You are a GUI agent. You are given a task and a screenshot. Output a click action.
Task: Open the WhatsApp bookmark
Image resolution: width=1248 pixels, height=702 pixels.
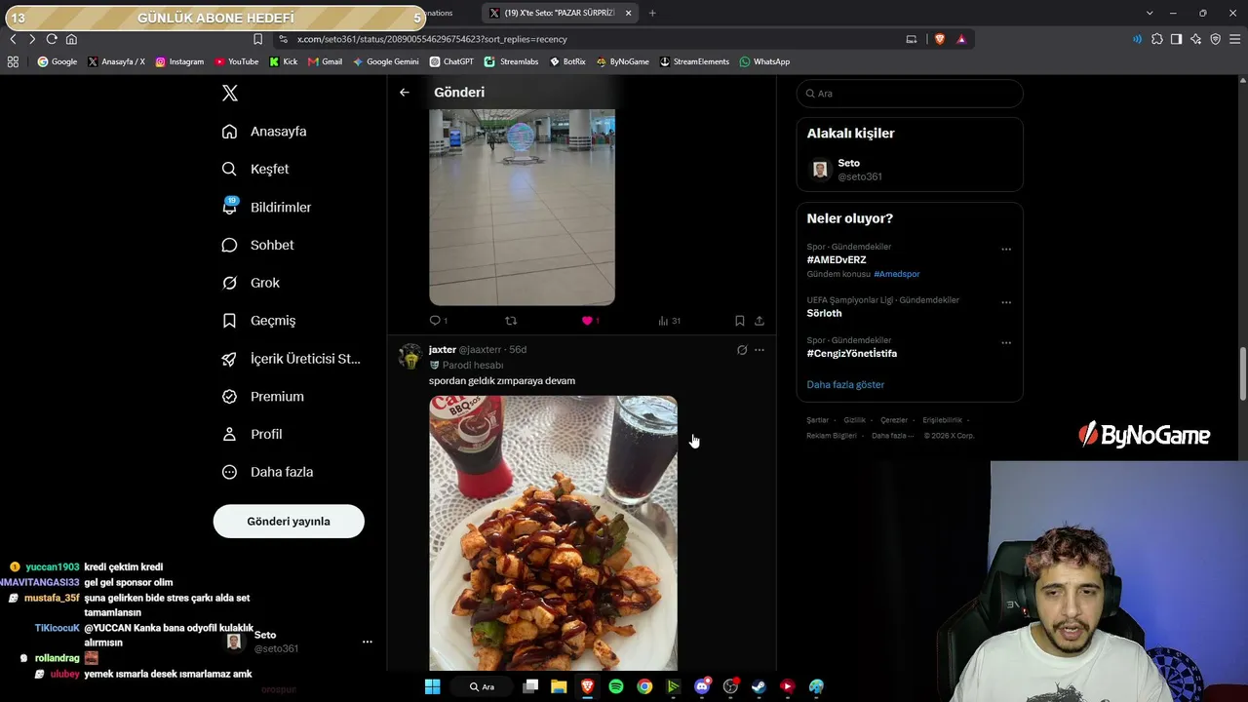pos(764,61)
